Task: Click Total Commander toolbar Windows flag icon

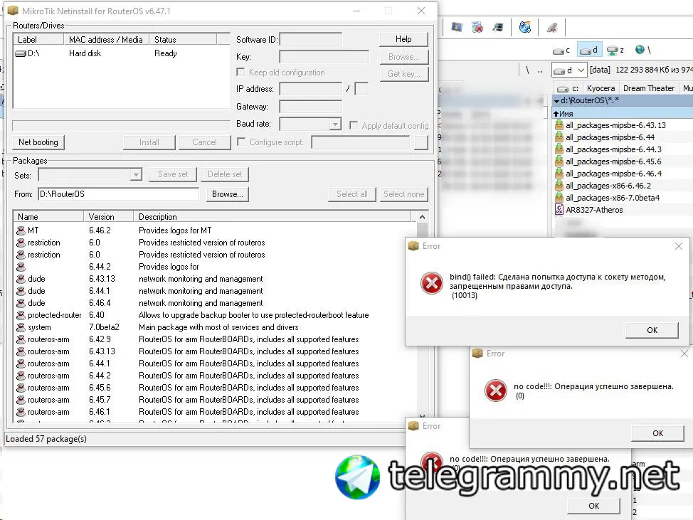Action: point(457,28)
